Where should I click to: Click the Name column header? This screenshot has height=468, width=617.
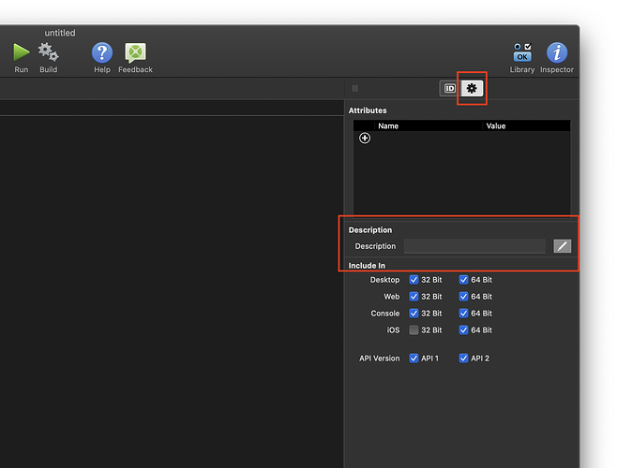pos(388,126)
